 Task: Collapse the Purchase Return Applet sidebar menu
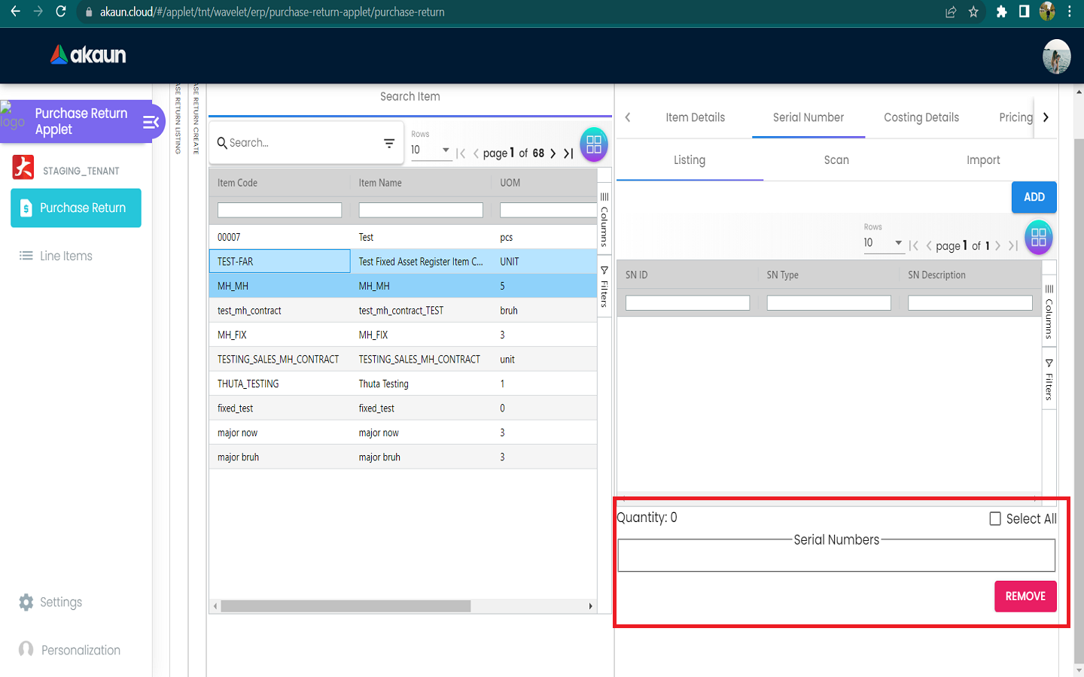coord(151,122)
